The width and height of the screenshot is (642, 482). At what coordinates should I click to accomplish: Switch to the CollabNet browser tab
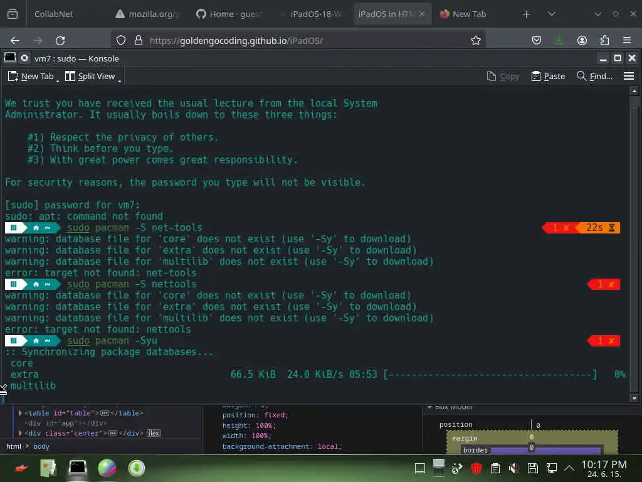pos(54,14)
